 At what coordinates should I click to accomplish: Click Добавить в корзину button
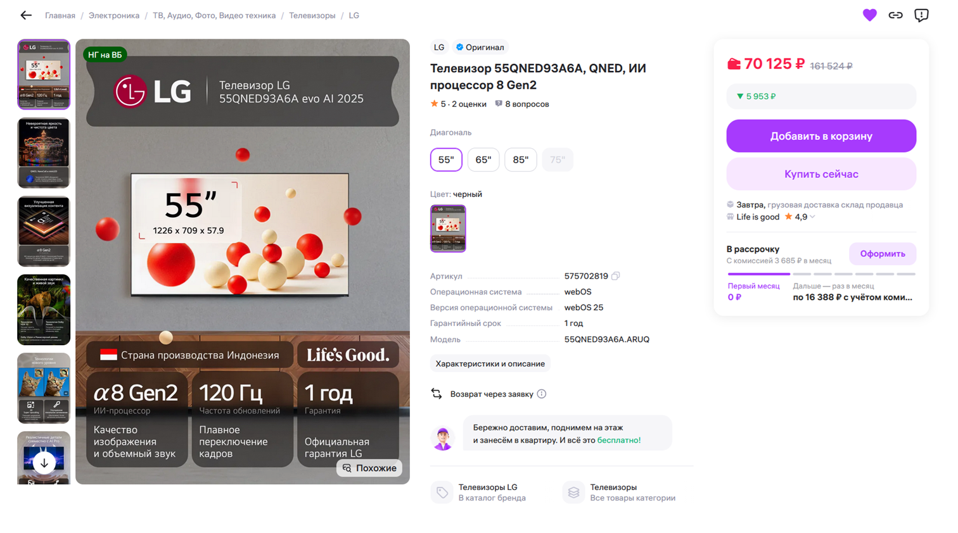[821, 136]
